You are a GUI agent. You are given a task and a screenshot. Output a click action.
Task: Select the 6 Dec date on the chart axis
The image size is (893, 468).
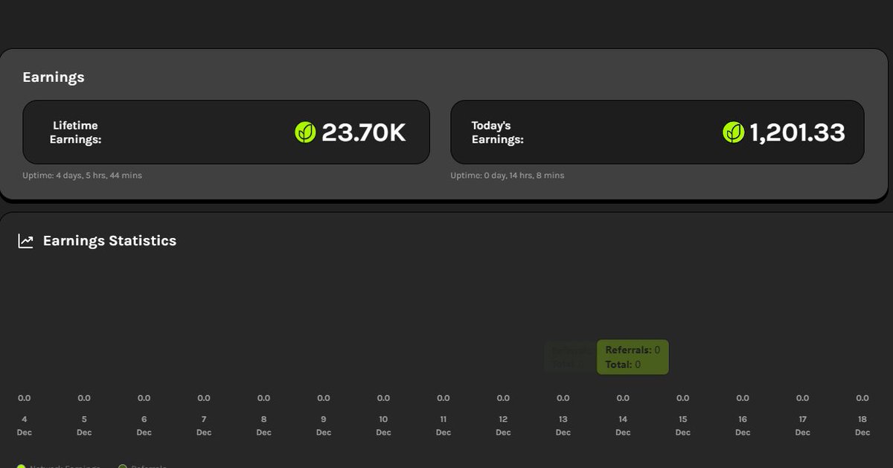pos(144,426)
